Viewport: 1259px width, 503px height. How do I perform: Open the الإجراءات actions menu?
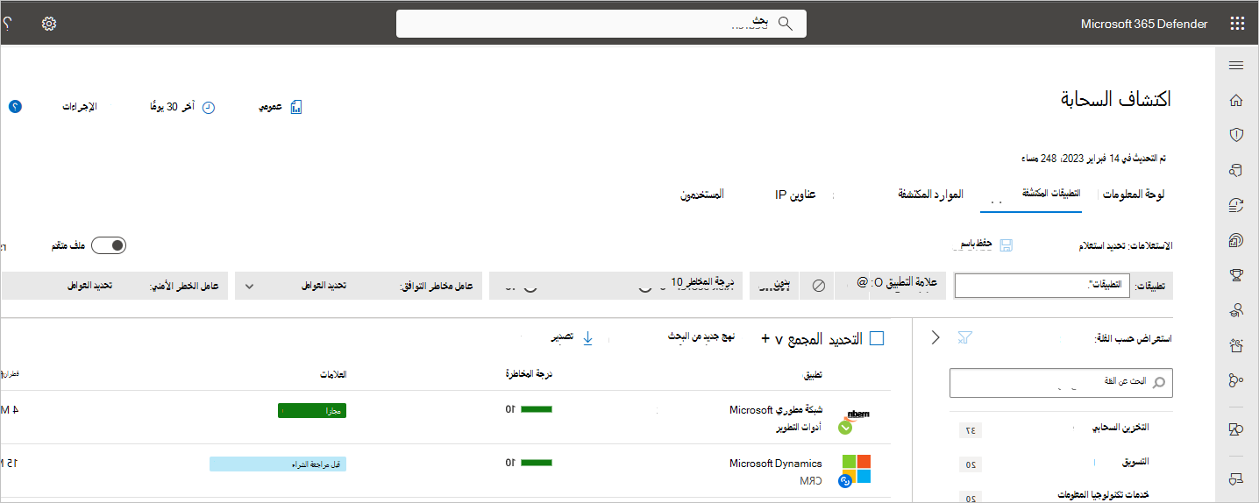coord(79,107)
